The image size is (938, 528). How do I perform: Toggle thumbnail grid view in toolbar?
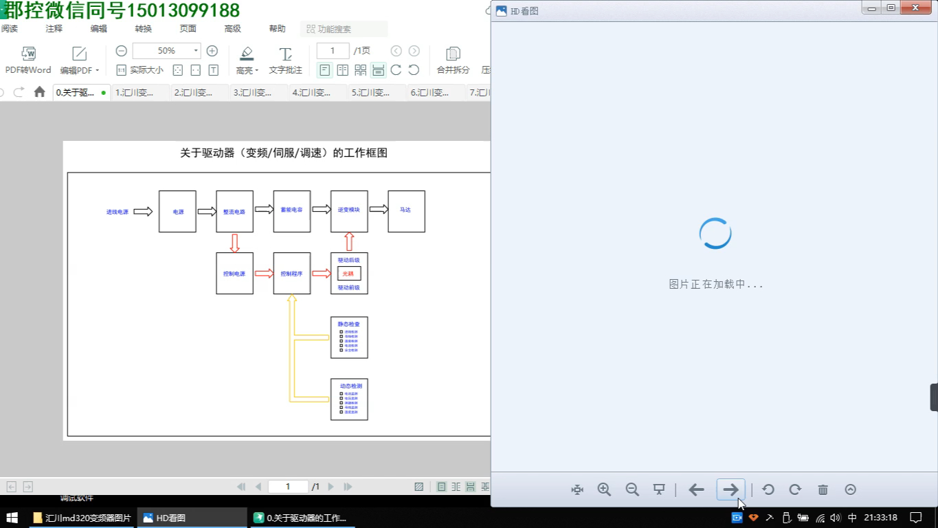point(360,70)
